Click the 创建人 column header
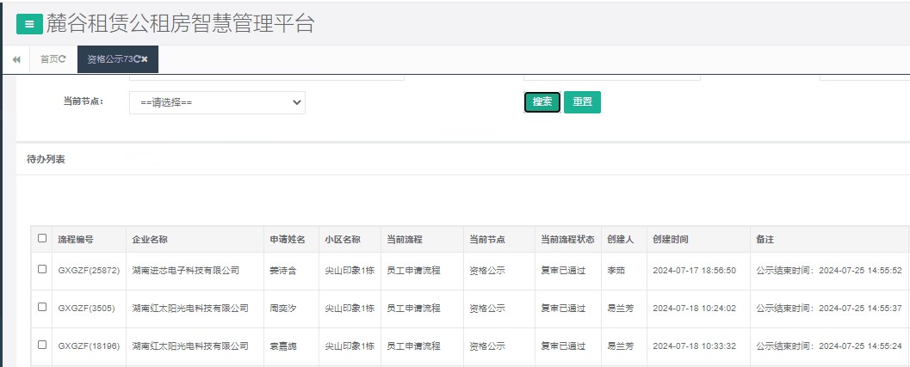The image size is (910, 367). click(621, 240)
